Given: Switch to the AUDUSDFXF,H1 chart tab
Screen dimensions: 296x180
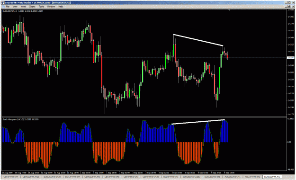Looking at the screenshot, I should 232,177.
